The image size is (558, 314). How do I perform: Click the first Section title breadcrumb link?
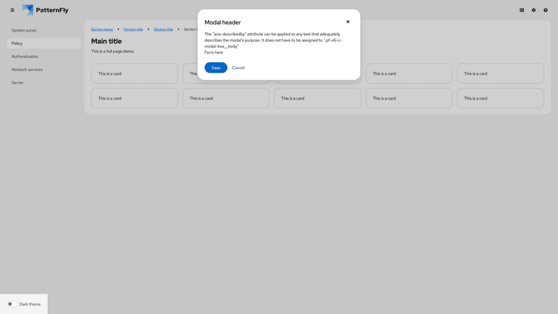133,29
